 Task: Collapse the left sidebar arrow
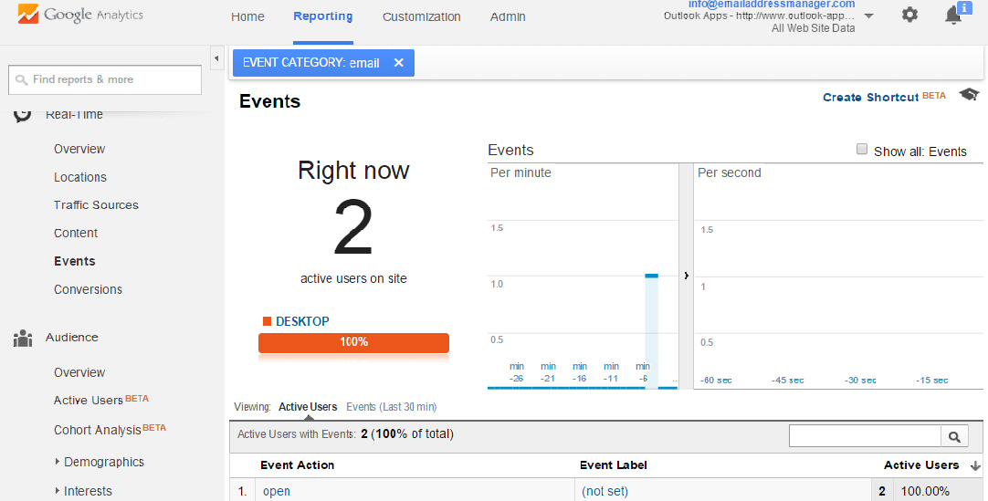[216, 59]
